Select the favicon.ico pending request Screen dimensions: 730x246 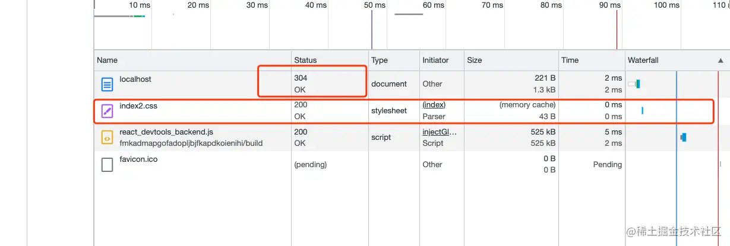[x=138, y=159]
